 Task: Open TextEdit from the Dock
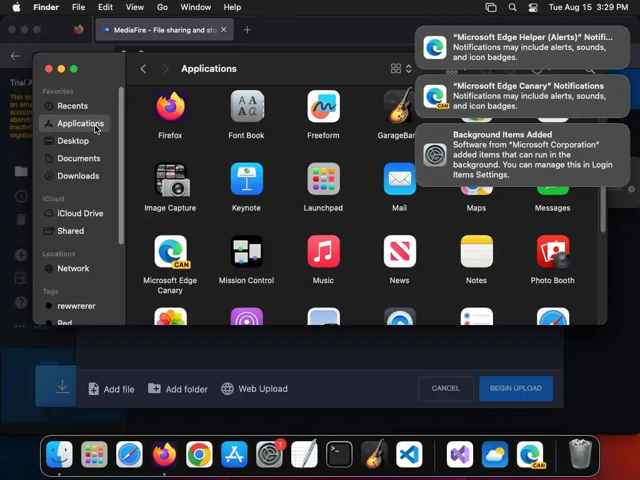(304, 454)
